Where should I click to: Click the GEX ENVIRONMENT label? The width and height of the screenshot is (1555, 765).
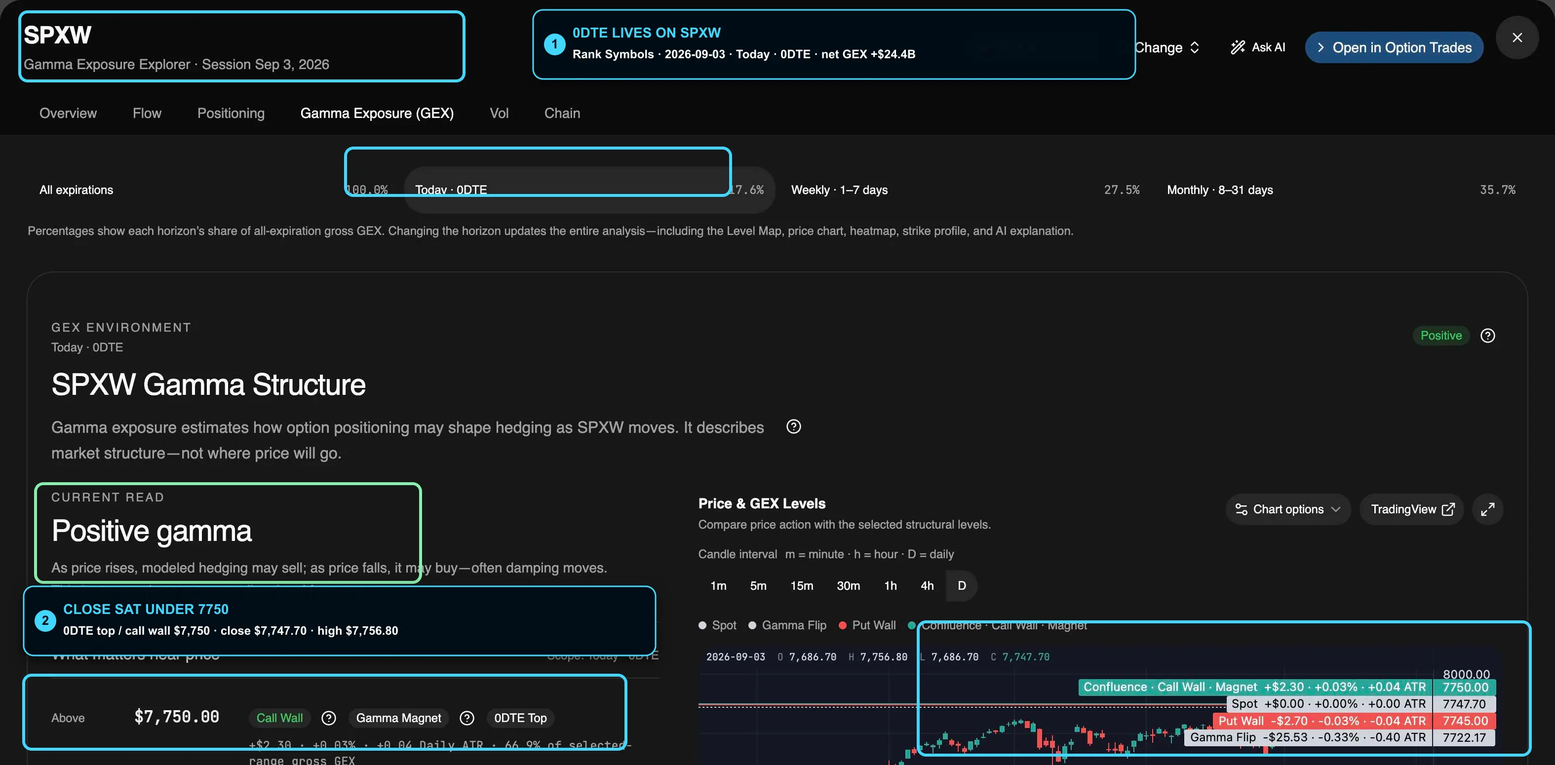pos(121,327)
